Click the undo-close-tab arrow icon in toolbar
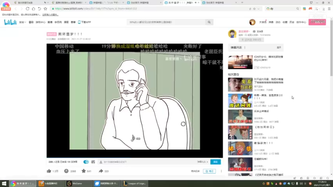The width and height of the screenshot is (333, 187). coord(40,9)
